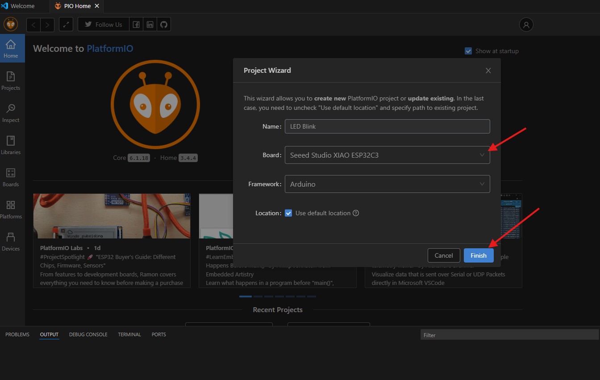Open the Framework dropdown
The image size is (600, 380).
point(387,184)
